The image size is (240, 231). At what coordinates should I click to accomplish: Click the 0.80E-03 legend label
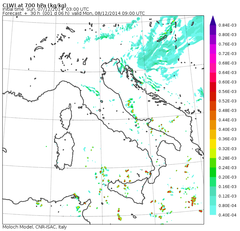click(x=227, y=35)
